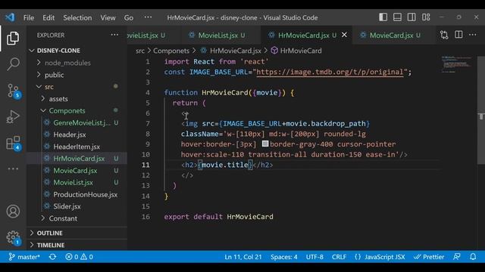Expand the node_modules folder

point(77,63)
